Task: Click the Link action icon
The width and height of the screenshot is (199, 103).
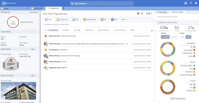Action: 112,20
